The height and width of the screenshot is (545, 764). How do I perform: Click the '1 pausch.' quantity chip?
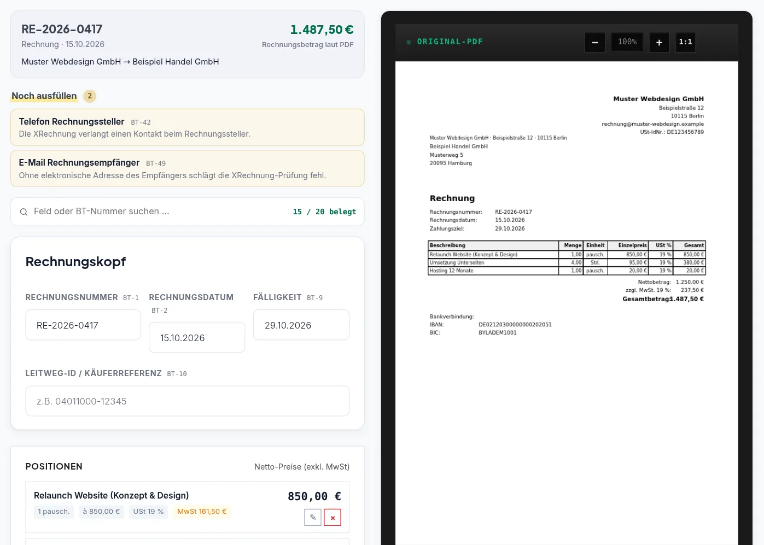(54, 512)
